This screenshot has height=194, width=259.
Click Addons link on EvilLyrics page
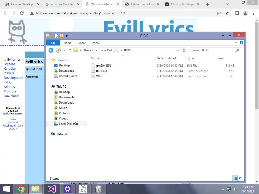pyautogui.click(x=9, y=87)
